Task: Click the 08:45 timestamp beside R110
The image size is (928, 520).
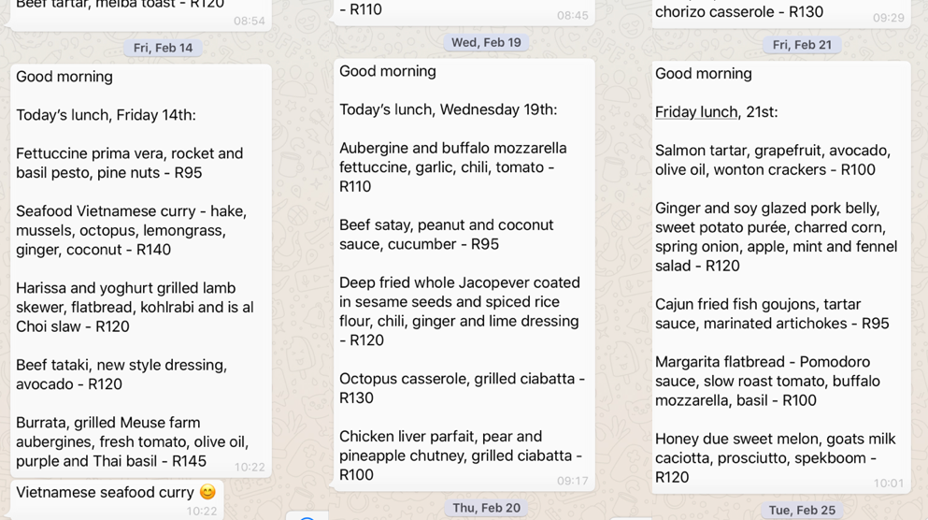Action: 572,15
